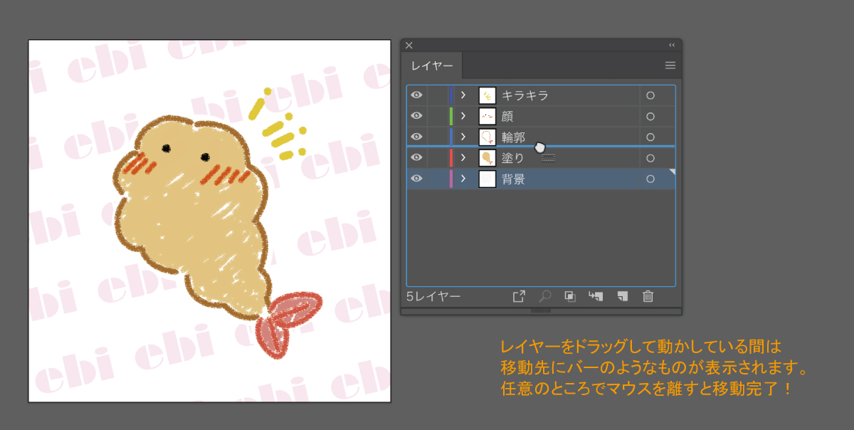Create a new layer with the footer icon

tap(623, 296)
